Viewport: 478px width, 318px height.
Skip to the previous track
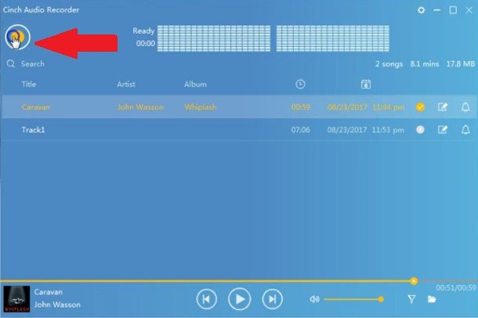pos(207,299)
